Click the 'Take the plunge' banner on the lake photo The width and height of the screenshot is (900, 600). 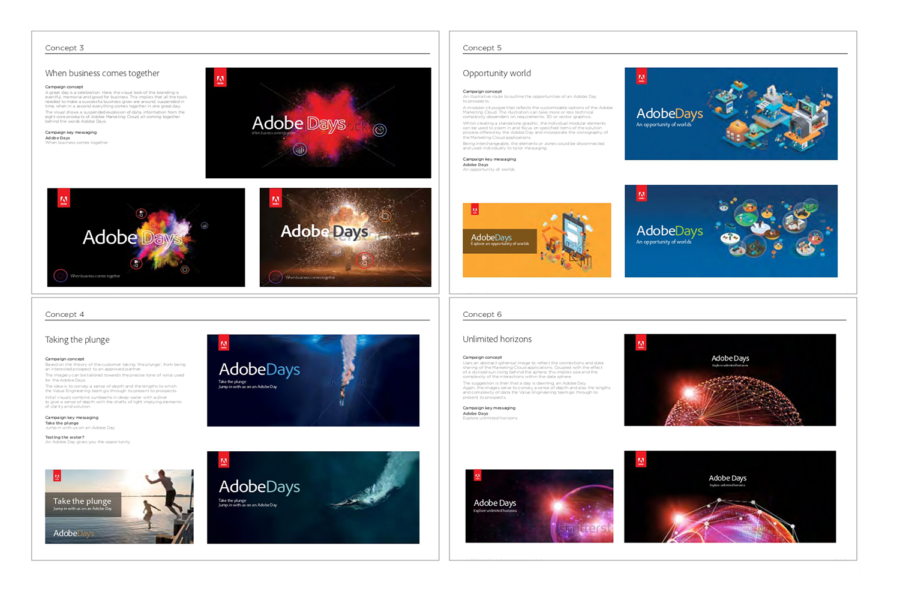coord(83,504)
